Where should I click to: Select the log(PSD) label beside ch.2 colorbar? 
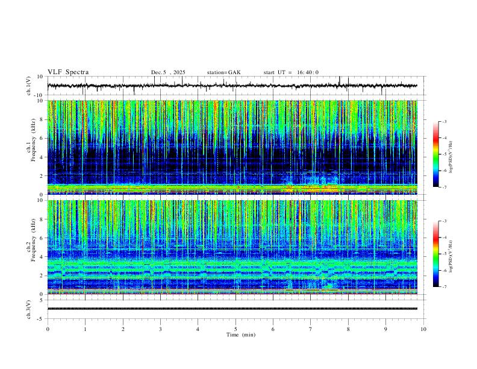coord(450,256)
